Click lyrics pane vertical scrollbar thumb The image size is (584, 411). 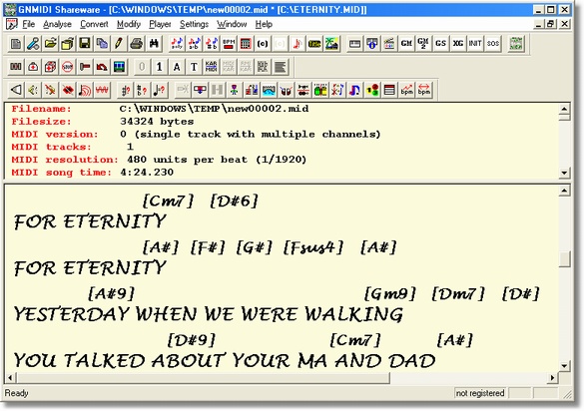coord(564,259)
